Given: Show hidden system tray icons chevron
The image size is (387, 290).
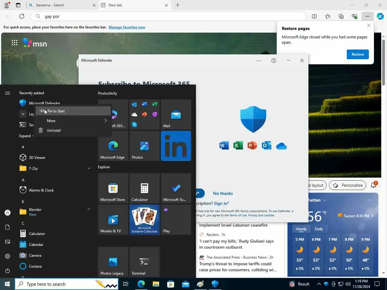Looking at the screenshot, I should tap(319, 284).
